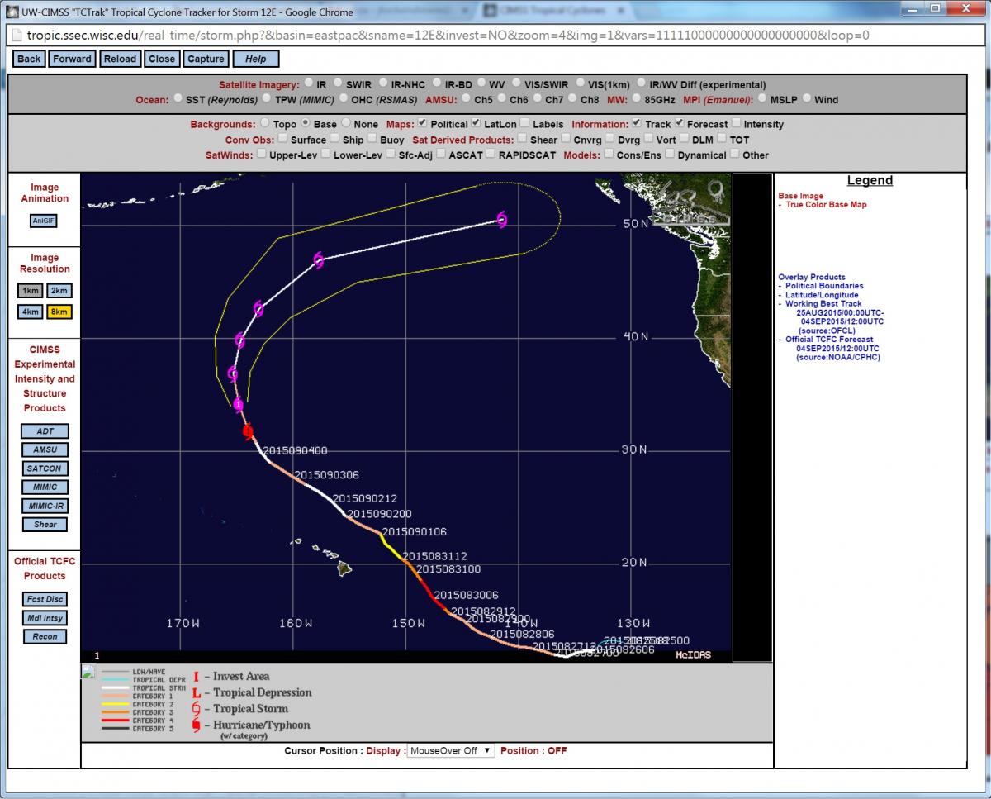Enable map Labels checkbox
This screenshot has height=799, width=991.
tap(524, 123)
